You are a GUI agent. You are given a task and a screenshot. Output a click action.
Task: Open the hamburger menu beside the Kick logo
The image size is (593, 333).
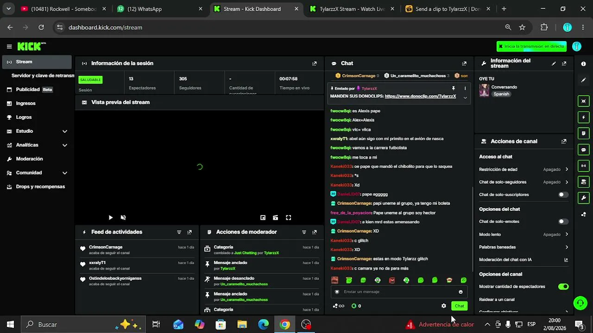click(9, 46)
